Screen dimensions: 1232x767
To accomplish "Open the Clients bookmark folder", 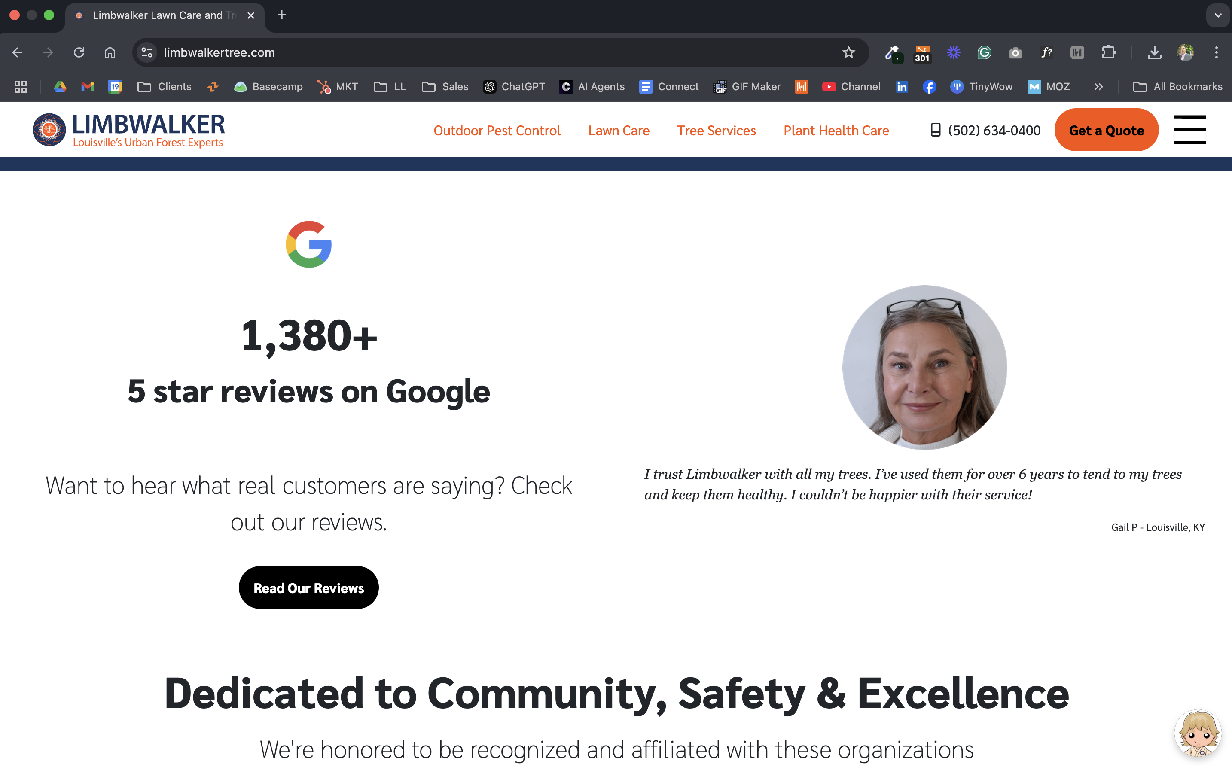I will (x=165, y=87).
